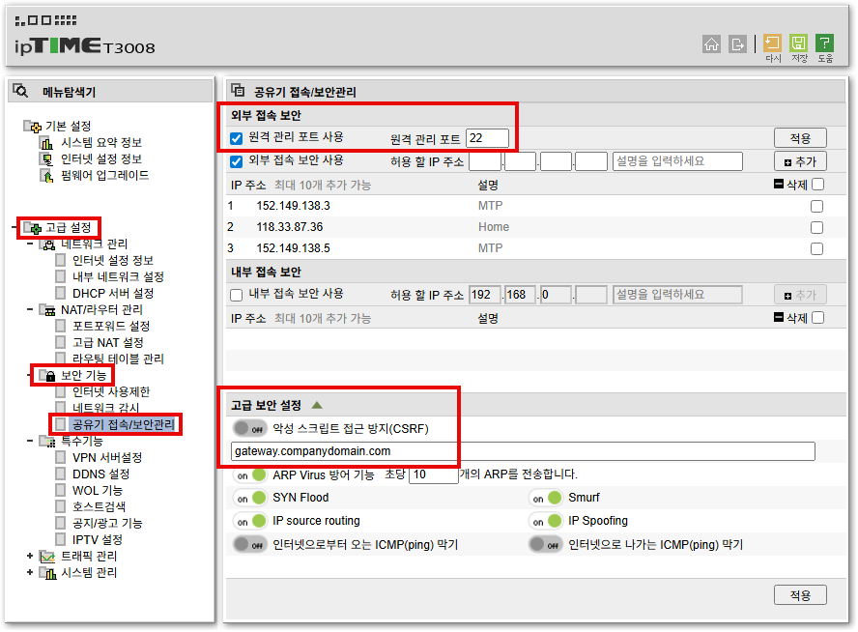The width and height of the screenshot is (858, 632).
Task: Check delete box for 152.149.138.3 row
Action: [816, 206]
